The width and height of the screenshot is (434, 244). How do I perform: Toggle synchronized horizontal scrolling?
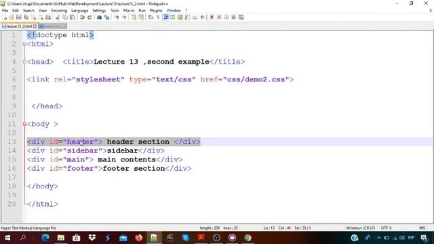(x=141, y=18)
